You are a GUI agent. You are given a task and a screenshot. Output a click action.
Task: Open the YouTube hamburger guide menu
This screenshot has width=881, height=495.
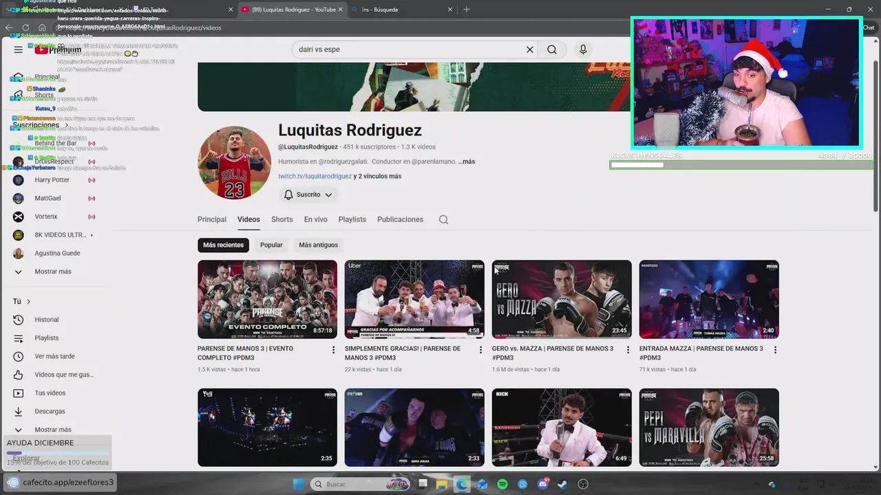[18, 49]
